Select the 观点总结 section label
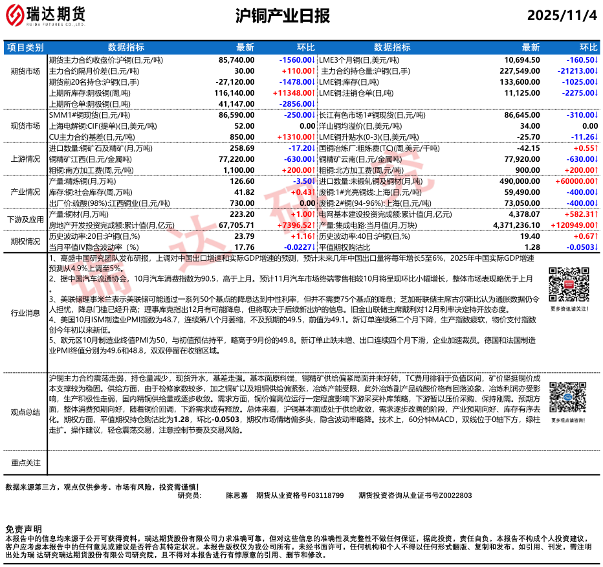Image resolution: width=603 pixels, height=567 pixels. tap(25, 411)
